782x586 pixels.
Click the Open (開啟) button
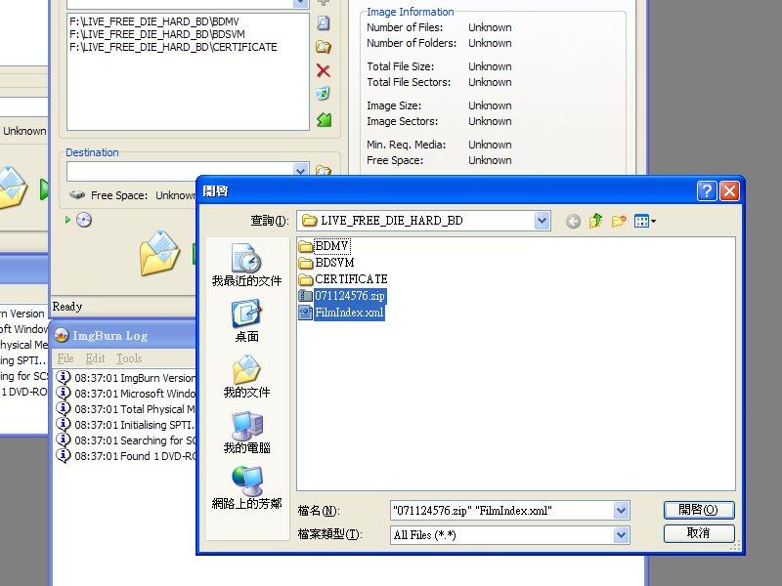point(698,510)
